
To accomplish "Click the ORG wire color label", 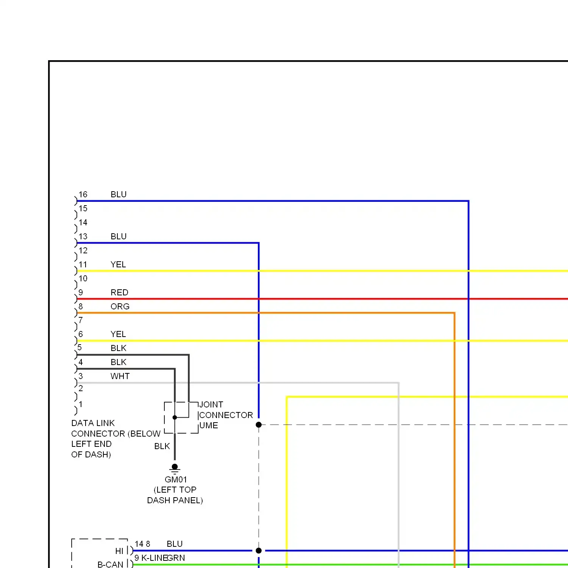I will (x=120, y=307).
